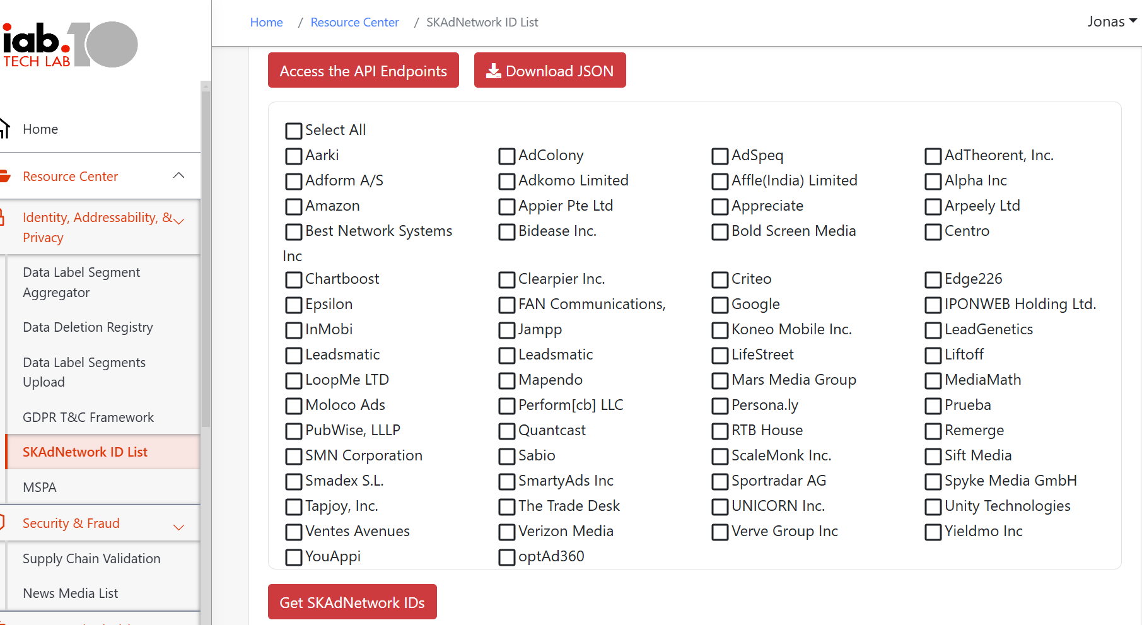Check the box for The Trade Desk
The height and width of the screenshot is (625, 1142).
pos(506,507)
